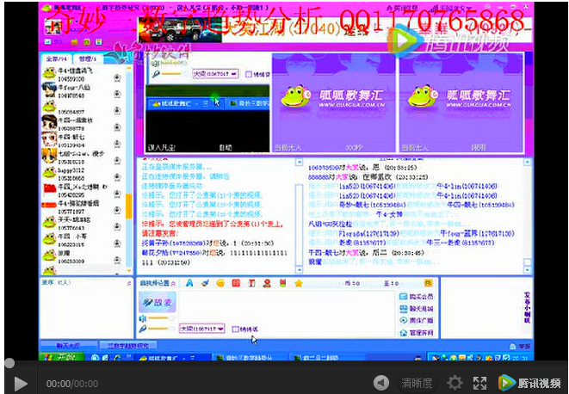Click the Windows 开始 start button
The height and width of the screenshot is (394, 569).
point(54,357)
